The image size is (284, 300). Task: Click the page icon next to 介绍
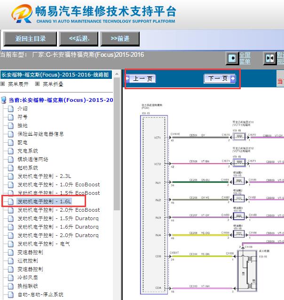(x=11, y=108)
